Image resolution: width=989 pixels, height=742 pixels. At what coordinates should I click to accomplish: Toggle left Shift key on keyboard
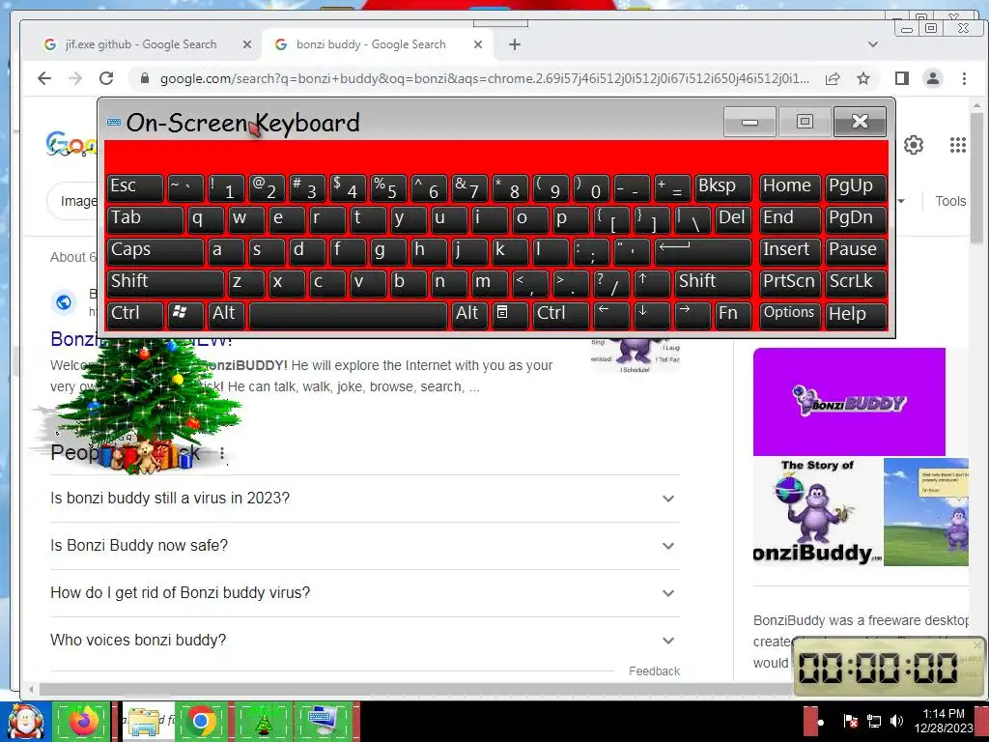coord(165,282)
